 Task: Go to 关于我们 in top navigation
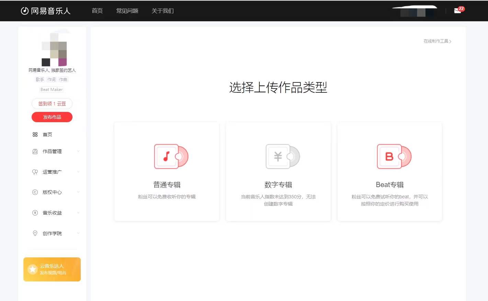coord(162,11)
